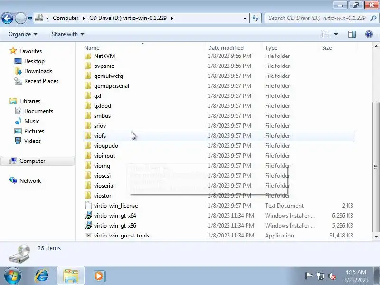Viewport: 380px width, 285px height.
Task: Change your view icon button
Action: (x=325, y=34)
